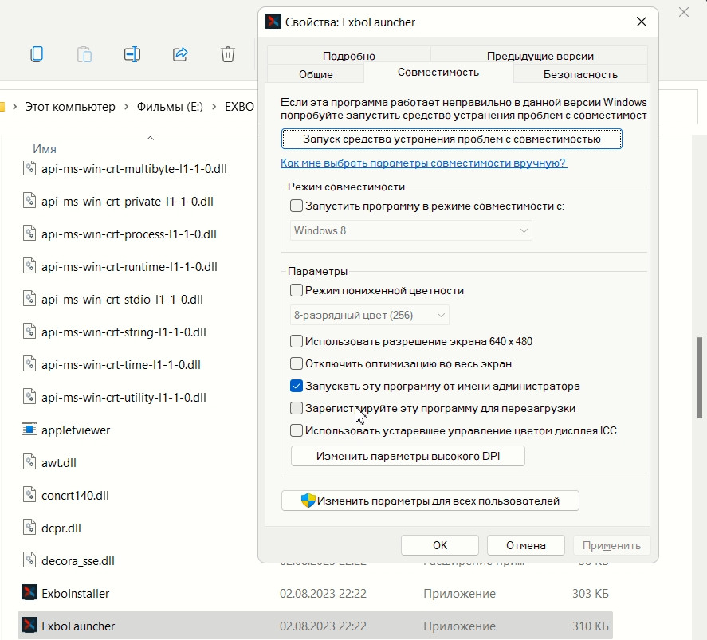This screenshot has width=707, height=640.
Task: Switch to the 'Общие' tab
Action: click(316, 74)
